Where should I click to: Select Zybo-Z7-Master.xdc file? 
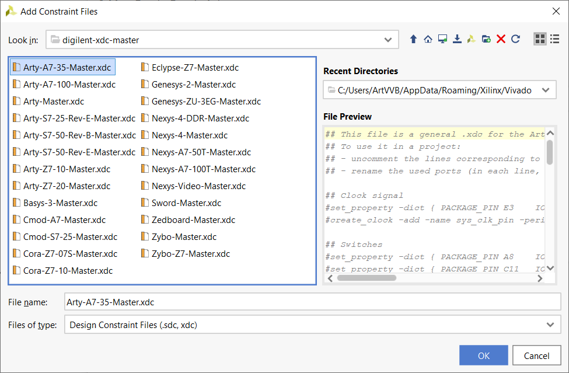tap(186, 253)
